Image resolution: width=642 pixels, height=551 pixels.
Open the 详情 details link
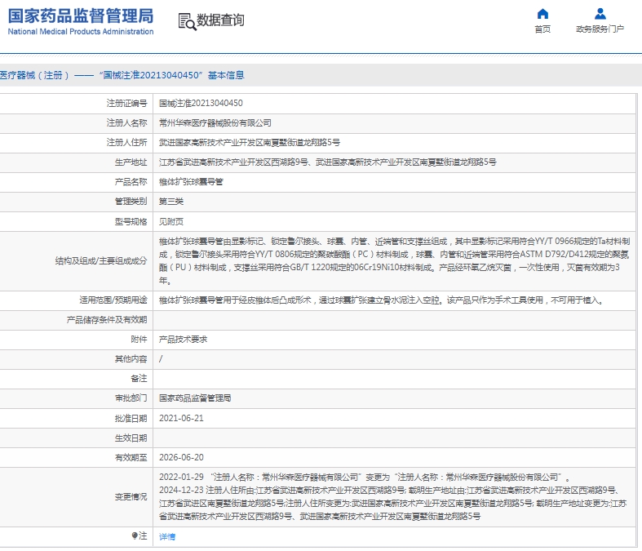click(x=167, y=536)
